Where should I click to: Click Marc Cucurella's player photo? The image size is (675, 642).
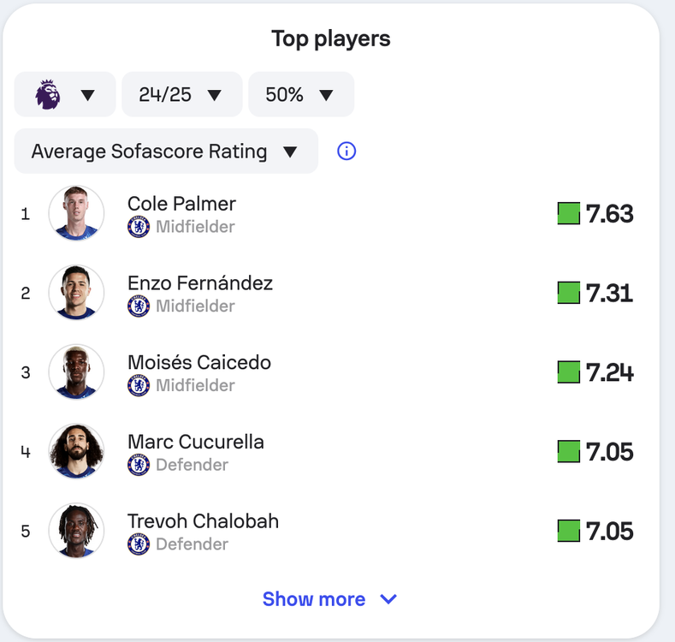pyautogui.click(x=76, y=451)
